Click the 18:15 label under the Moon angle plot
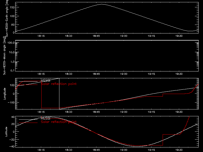Image resolution: width=203 pixels, height=152 pixels. coord(41,74)
